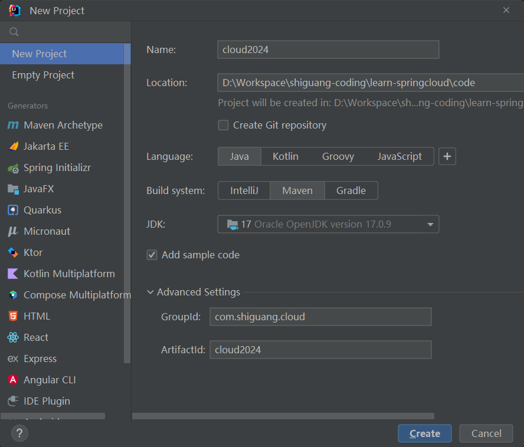The image size is (524, 447).
Task: Select Empty Project in the left list
Action: pyautogui.click(x=62, y=75)
